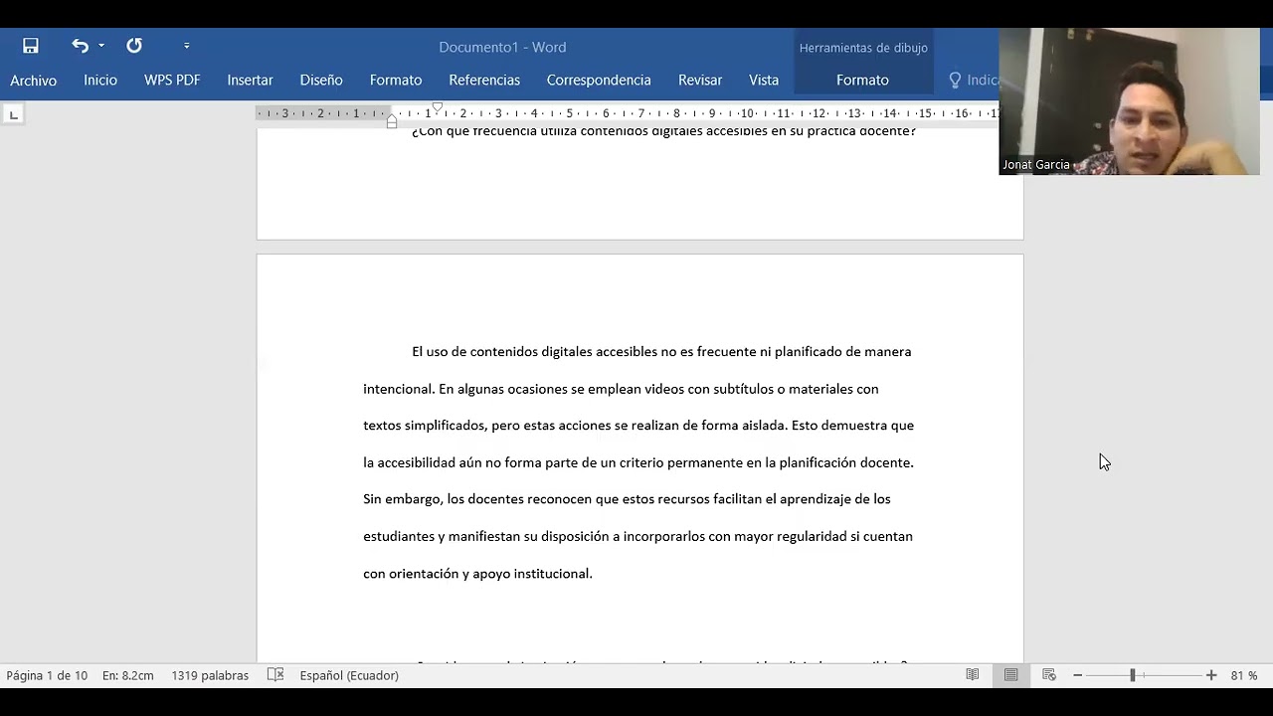Switch to Web Layout view icon
The image size is (1273, 716).
[x=1048, y=675]
